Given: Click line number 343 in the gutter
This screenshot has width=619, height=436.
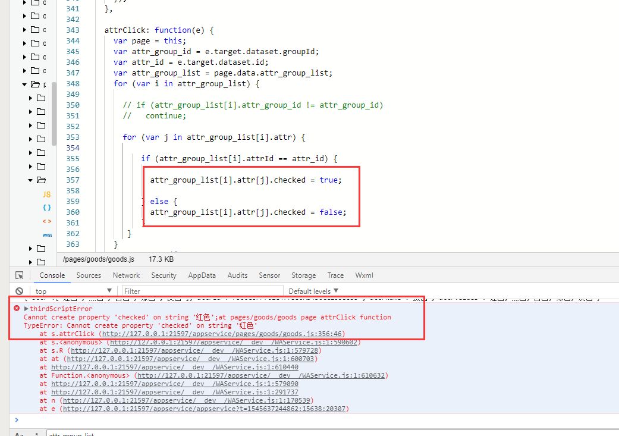Looking at the screenshot, I should [x=73, y=30].
